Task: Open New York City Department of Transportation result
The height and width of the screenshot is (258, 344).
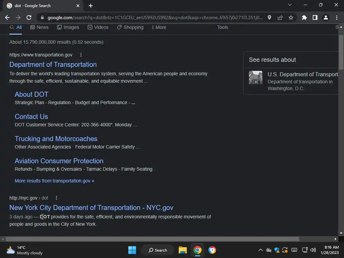Action: (91, 208)
